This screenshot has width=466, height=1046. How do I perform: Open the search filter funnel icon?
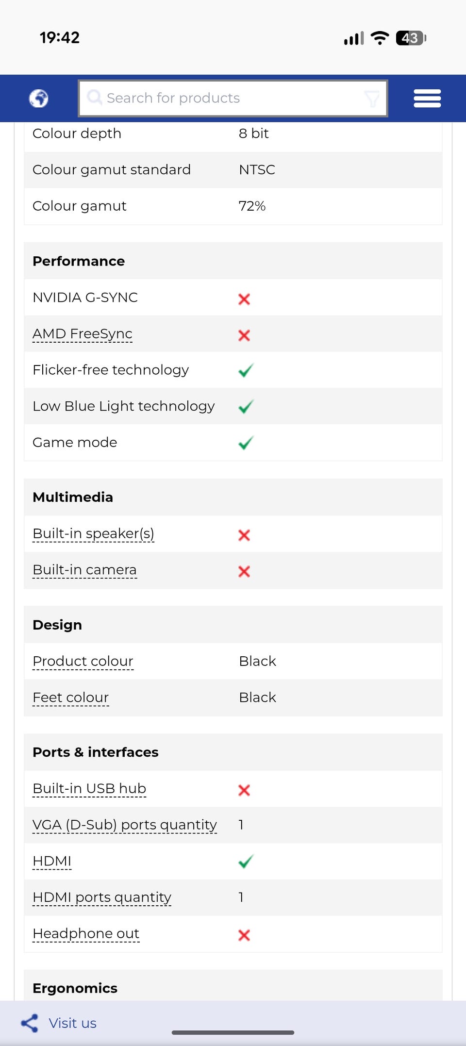(x=372, y=99)
